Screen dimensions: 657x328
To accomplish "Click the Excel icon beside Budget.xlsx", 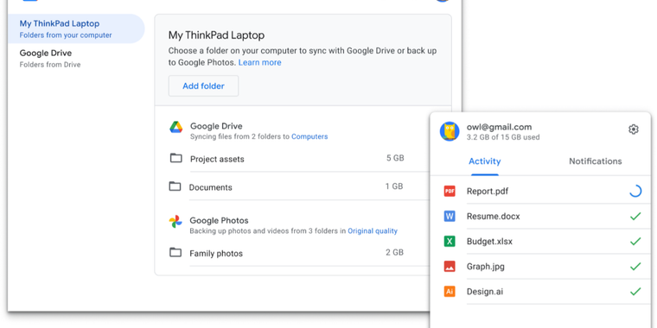I will [x=450, y=242].
